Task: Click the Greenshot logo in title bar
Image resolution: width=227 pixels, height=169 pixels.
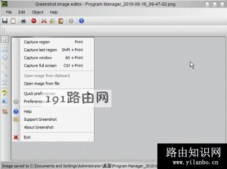Action: (x=4, y=4)
